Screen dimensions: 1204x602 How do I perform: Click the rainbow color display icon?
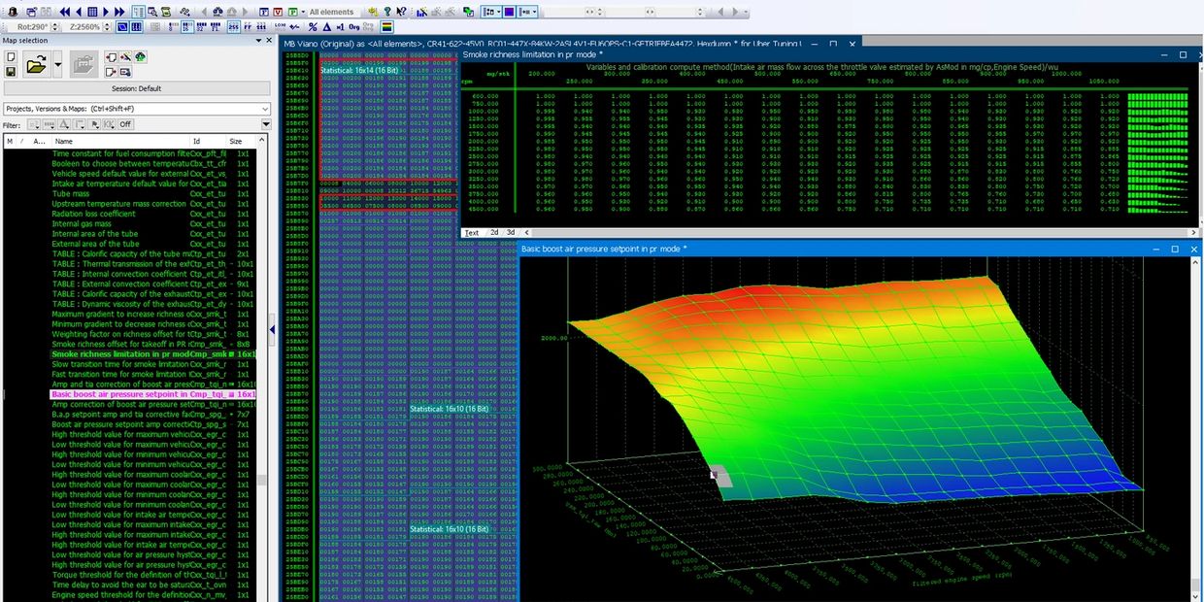[x=386, y=26]
